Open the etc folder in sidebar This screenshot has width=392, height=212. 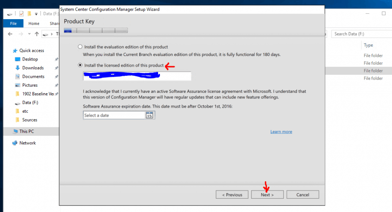25,111
